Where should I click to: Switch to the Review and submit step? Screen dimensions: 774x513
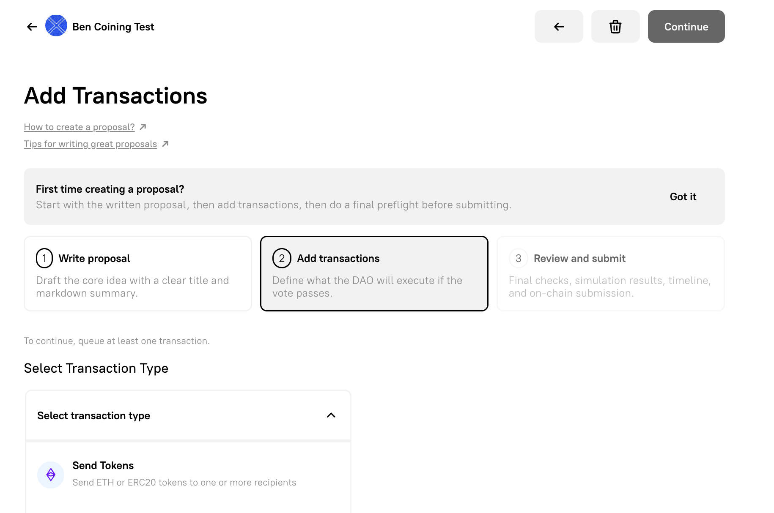pyautogui.click(x=610, y=274)
